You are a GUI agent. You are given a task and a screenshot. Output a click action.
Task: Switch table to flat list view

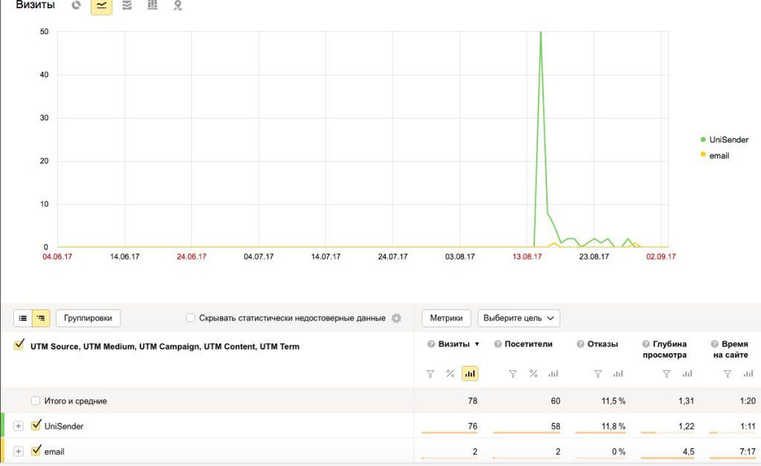23,318
